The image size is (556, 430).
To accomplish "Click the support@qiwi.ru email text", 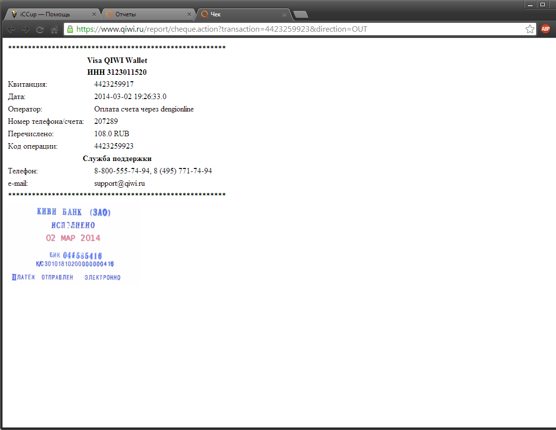I will (119, 184).
